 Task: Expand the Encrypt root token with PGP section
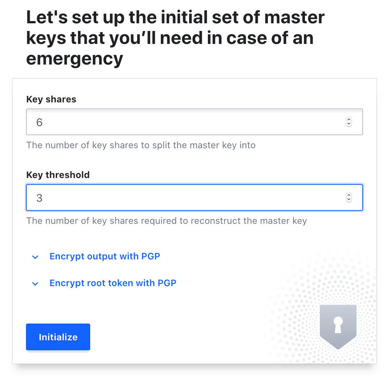point(113,283)
